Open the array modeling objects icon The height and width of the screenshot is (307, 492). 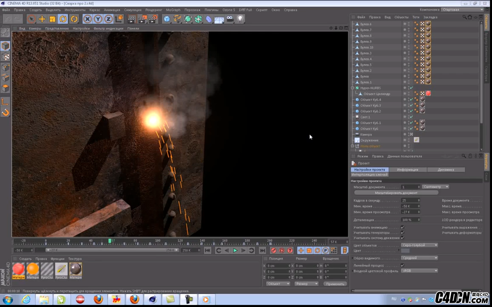[199, 19]
